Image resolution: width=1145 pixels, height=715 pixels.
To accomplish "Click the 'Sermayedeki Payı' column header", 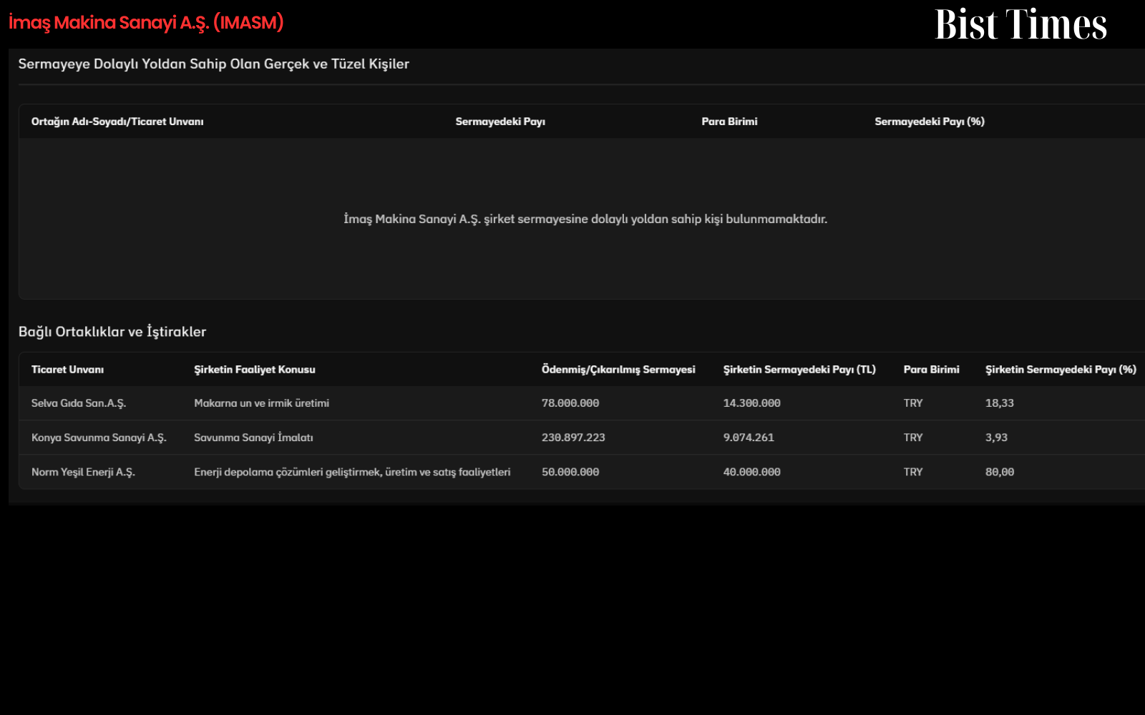I will click(x=500, y=122).
